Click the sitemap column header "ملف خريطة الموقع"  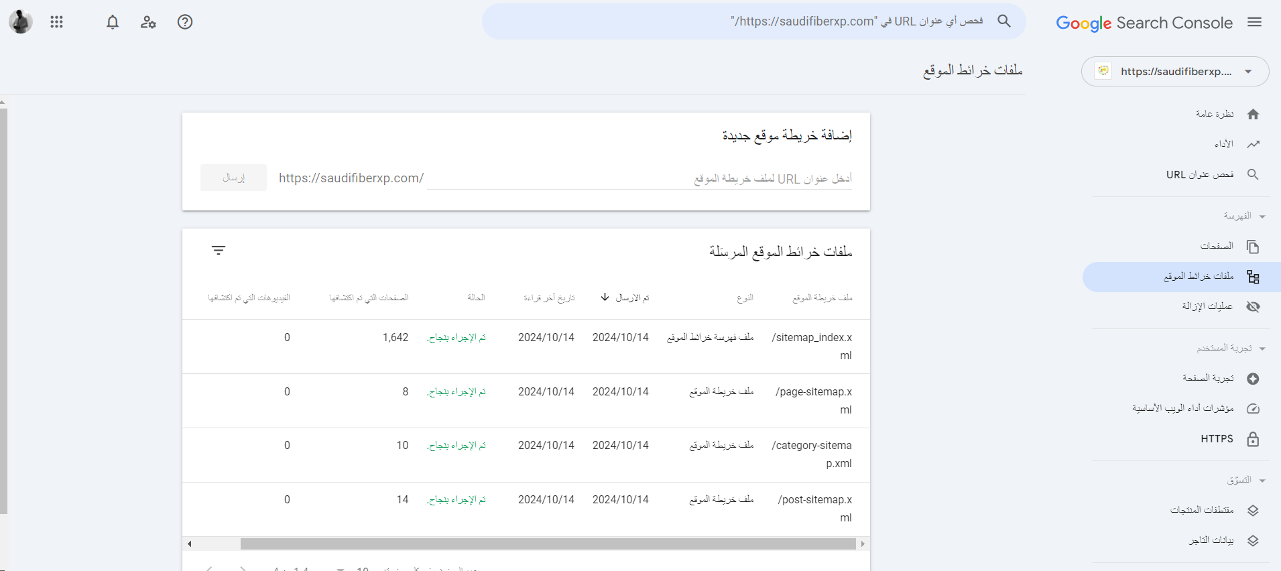click(822, 298)
